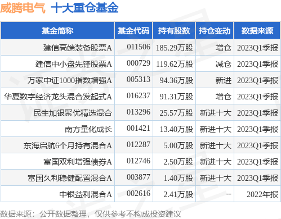This screenshot has height=219, width=281.
Task: Click the 数据来源 footer disclaimer text
Action: (x=91, y=214)
